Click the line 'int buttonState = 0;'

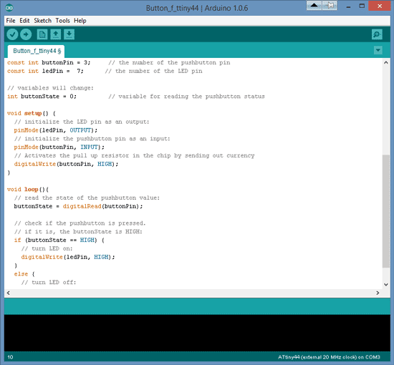click(42, 97)
